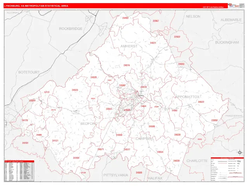This screenshot has width=248, height=186.
Task: Select ZIP code 24101
Action: click(25, 143)
